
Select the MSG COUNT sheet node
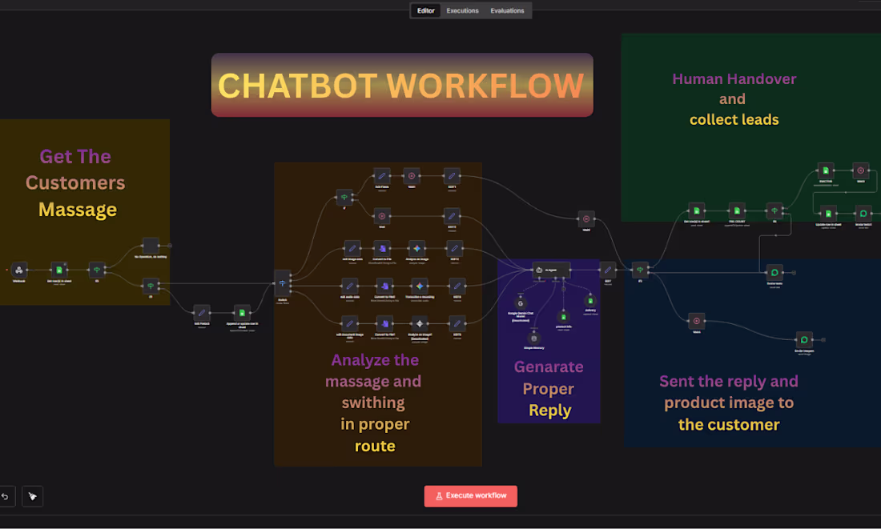pyautogui.click(x=737, y=210)
